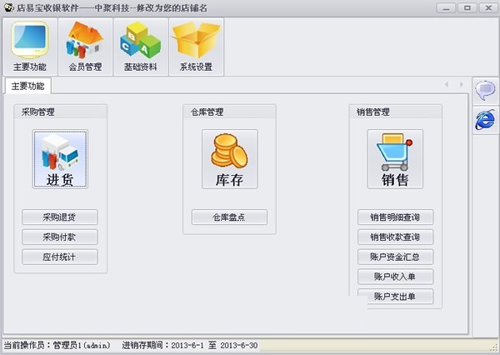Click the 采购管理 group header
500x355 pixels.
click(60, 112)
